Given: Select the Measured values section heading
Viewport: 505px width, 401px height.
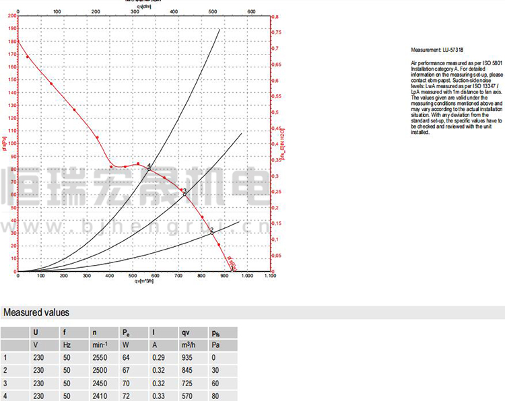Looking at the screenshot, I should (x=36, y=313).
